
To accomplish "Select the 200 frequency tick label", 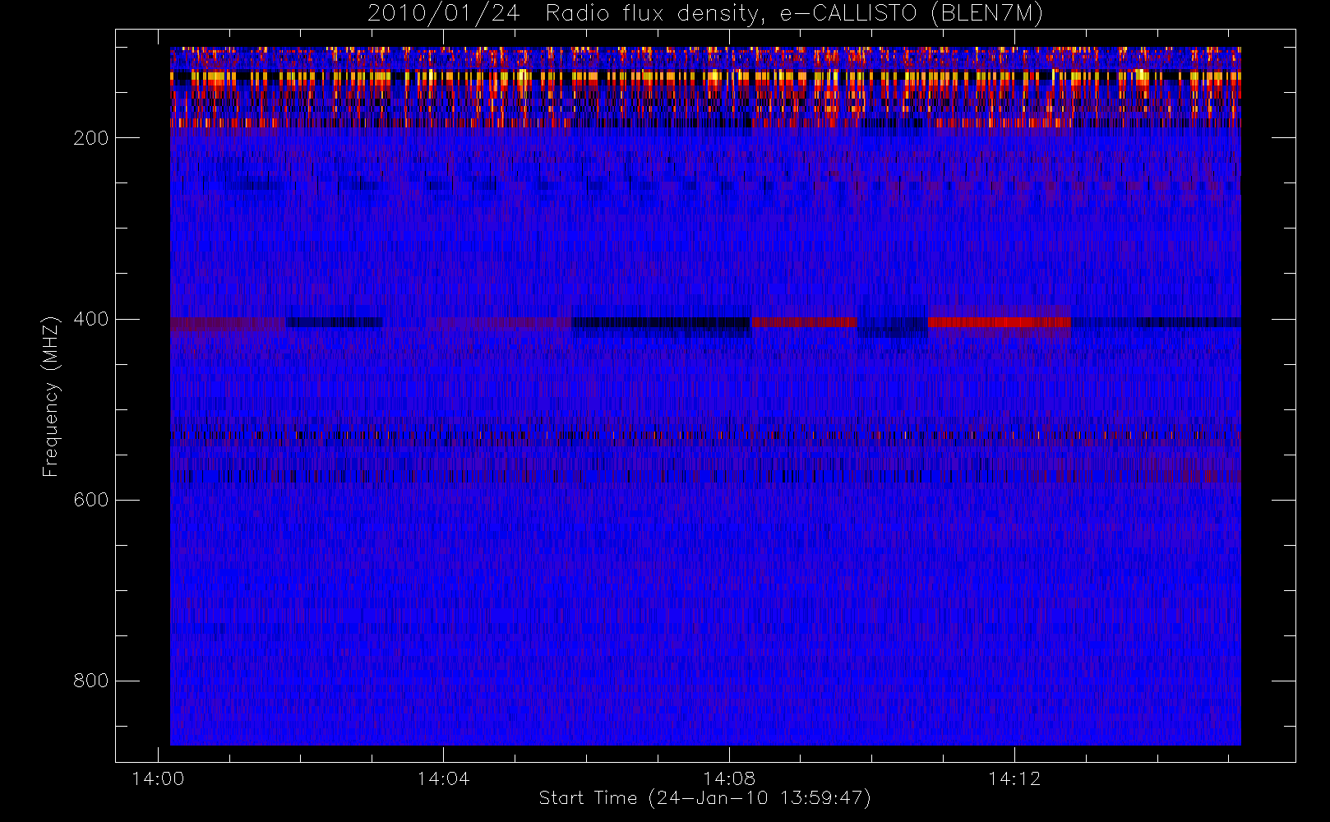I will (91, 138).
